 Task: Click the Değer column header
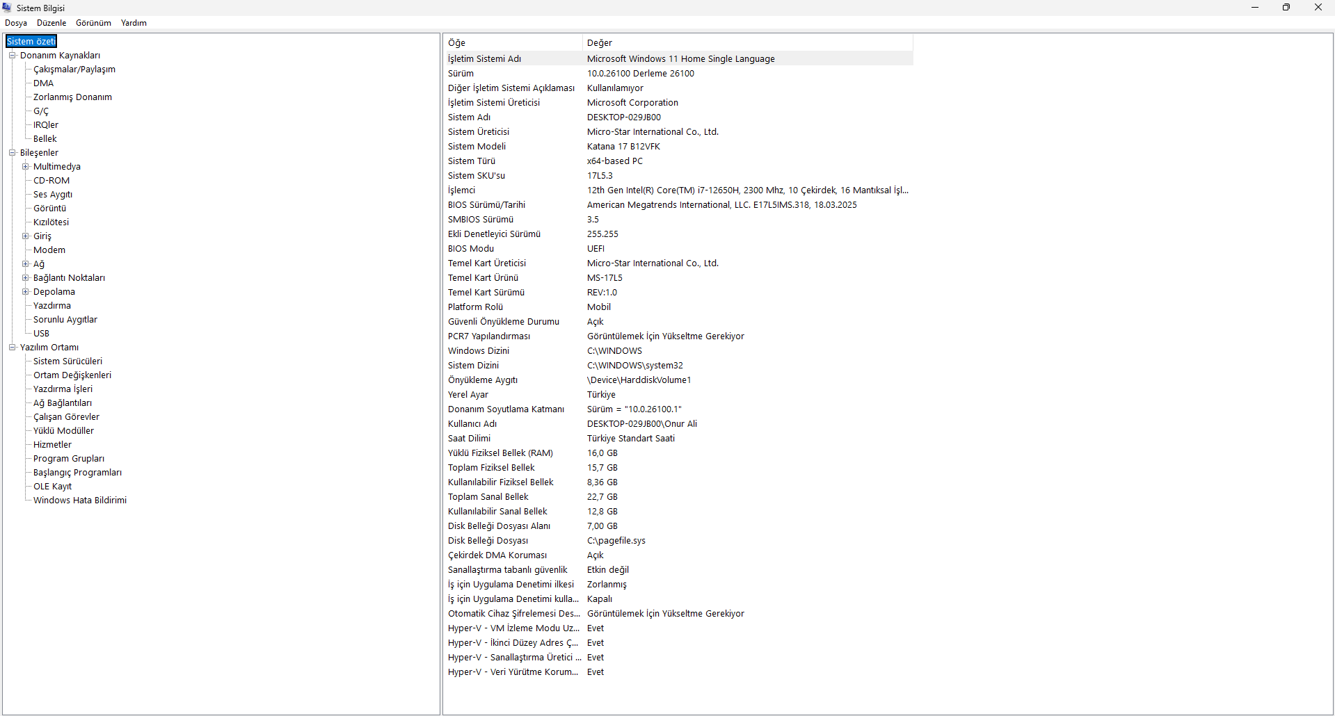748,42
